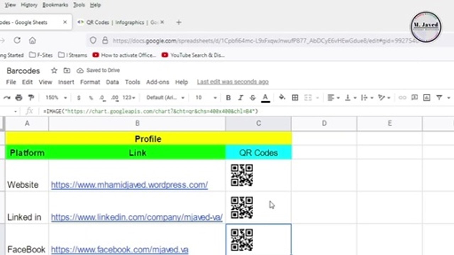Screen dimensions: 454x255
Task: Open the fill color bucket
Action: (282, 97)
